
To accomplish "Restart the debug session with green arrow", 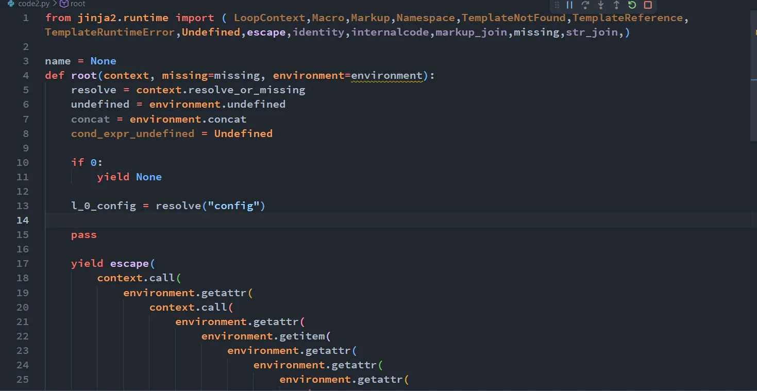I will [632, 5].
